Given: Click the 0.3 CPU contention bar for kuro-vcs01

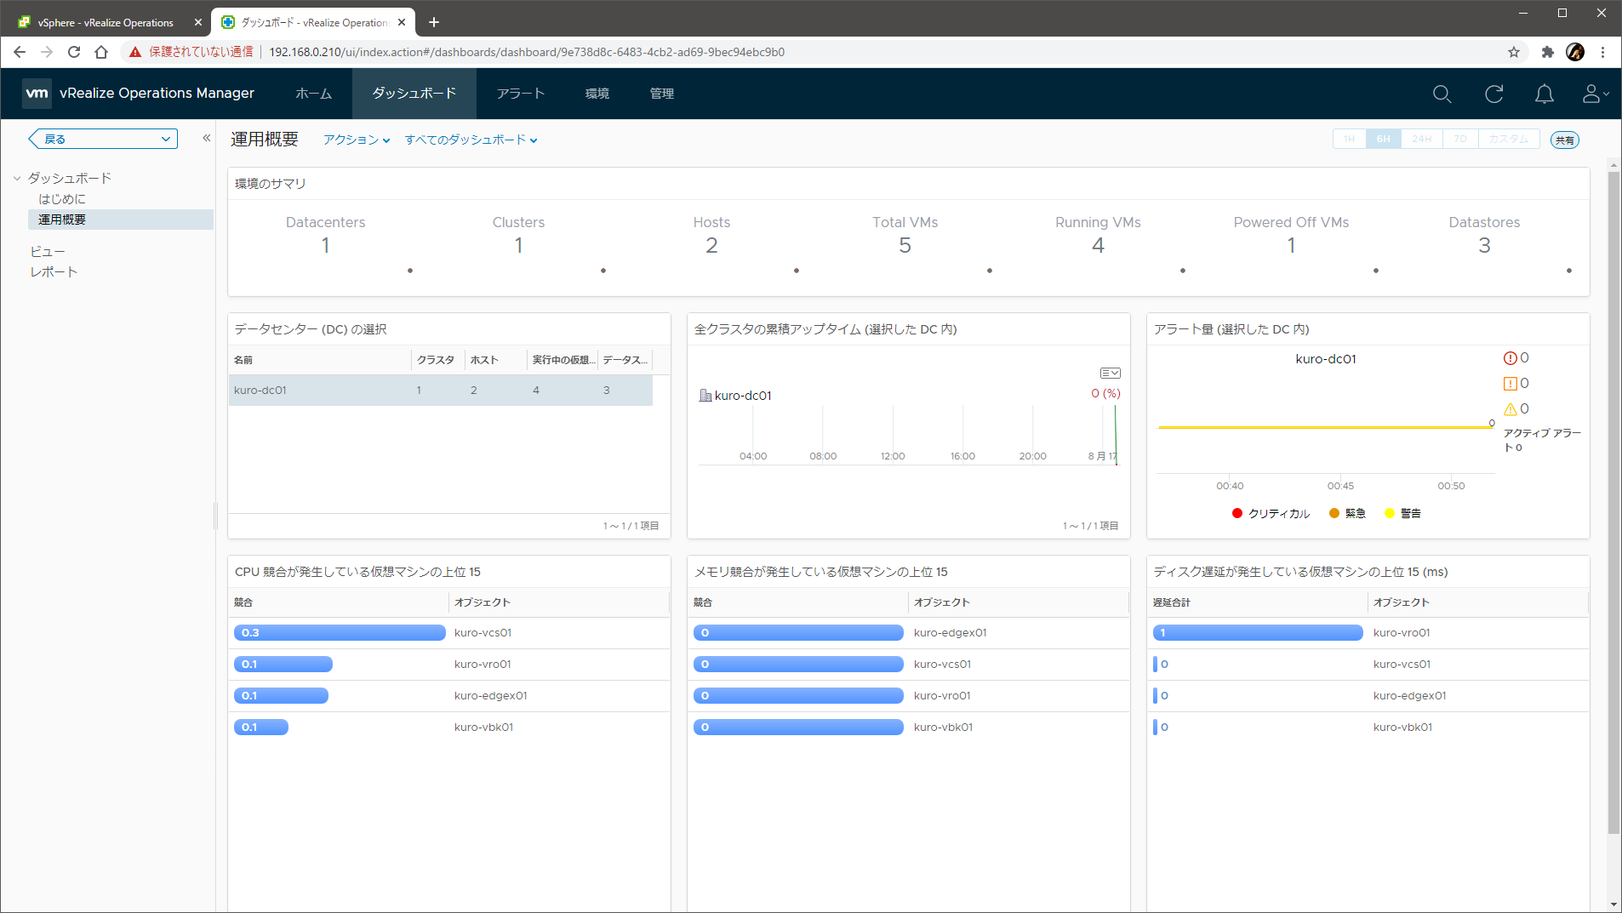Looking at the screenshot, I should 339,632.
